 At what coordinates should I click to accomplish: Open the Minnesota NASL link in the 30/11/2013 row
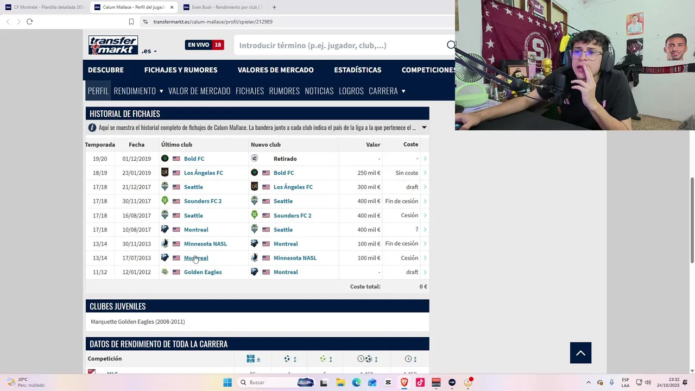click(x=205, y=244)
